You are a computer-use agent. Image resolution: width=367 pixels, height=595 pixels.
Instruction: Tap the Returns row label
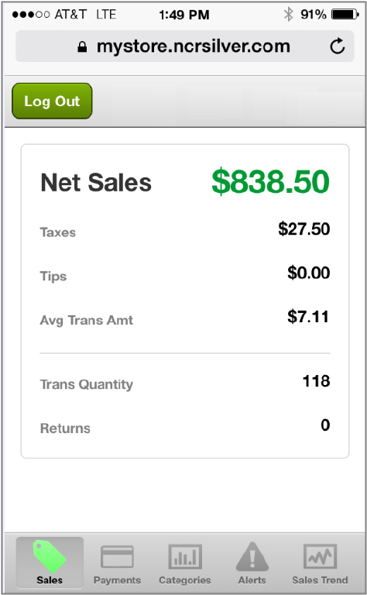[65, 428]
